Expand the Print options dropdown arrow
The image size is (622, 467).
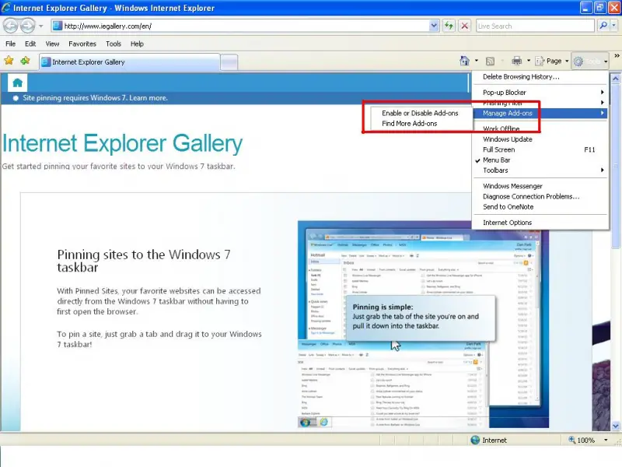(x=529, y=61)
